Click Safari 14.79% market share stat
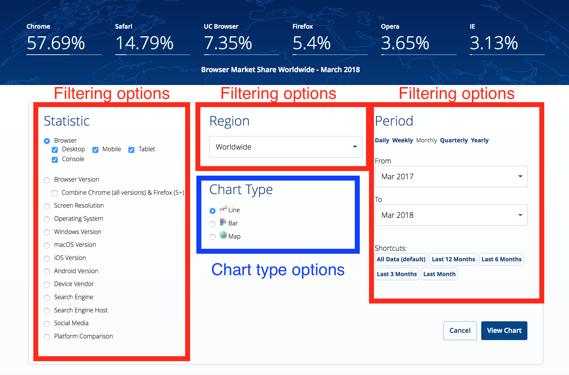This screenshot has width=569, height=375. point(152,38)
